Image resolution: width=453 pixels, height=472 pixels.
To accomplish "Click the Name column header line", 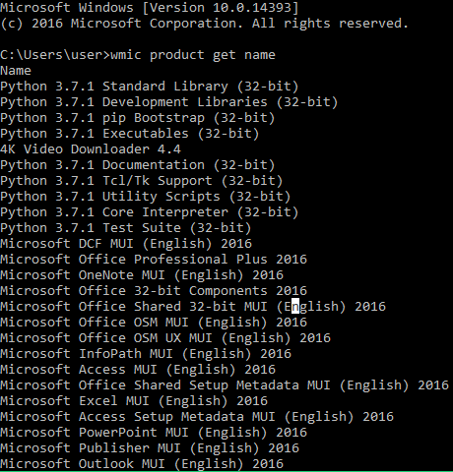I will point(16,71).
